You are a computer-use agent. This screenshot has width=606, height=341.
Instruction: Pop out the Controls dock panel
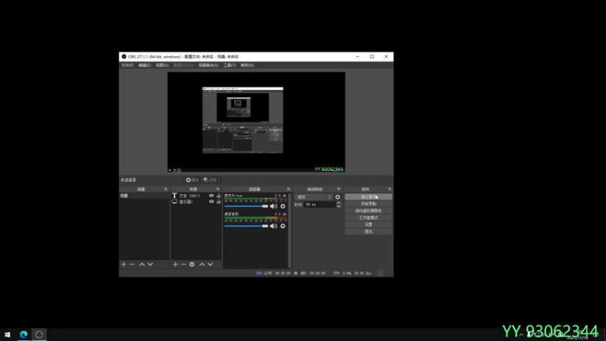coord(389,189)
